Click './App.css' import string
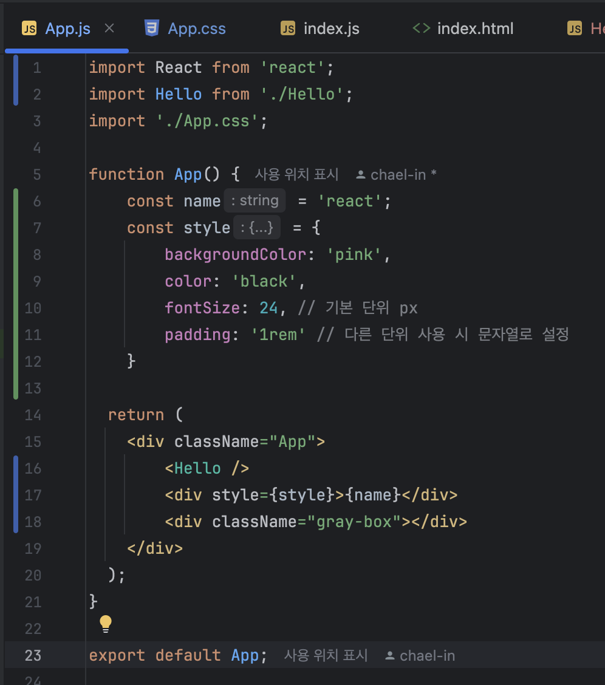This screenshot has width=605, height=685. coord(207,121)
